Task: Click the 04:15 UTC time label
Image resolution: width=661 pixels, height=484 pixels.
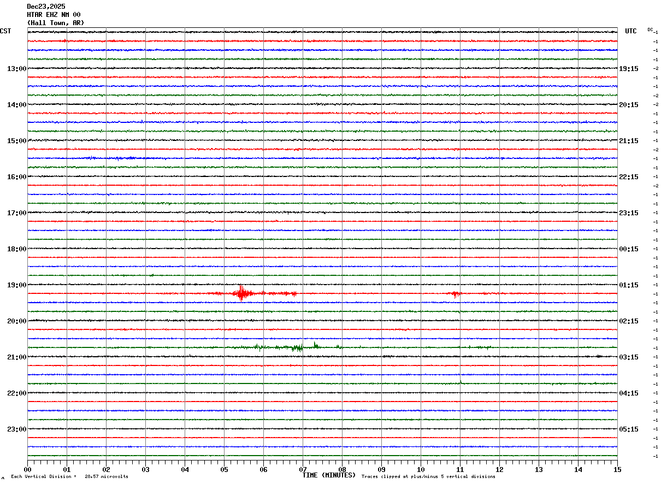Action: tap(629, 393)
